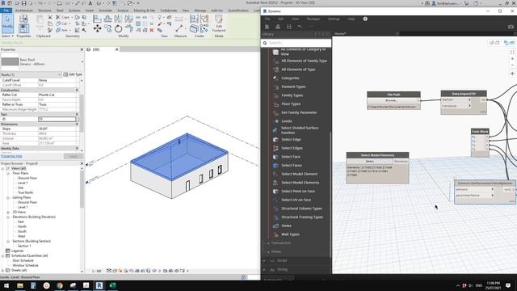This screenshot has width=517, height=291.
Task: Click the Measure tool icon
Action: pyautogui.click(x=179, y=28)
